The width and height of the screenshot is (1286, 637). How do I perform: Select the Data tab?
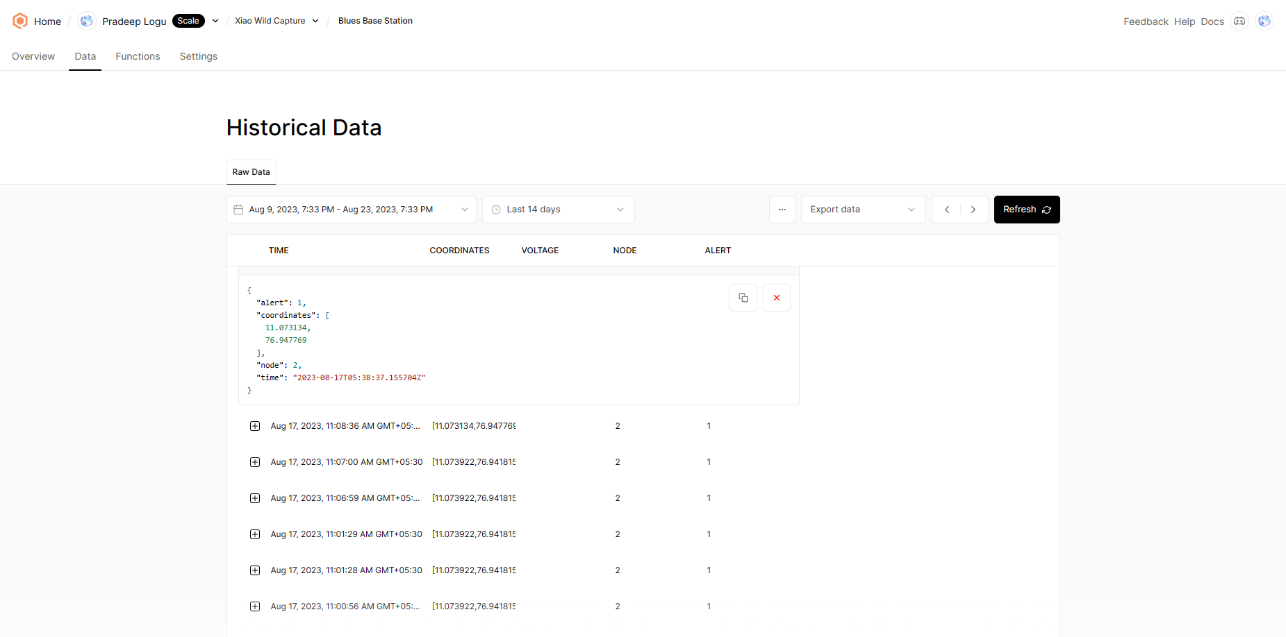tap(85, 56)
